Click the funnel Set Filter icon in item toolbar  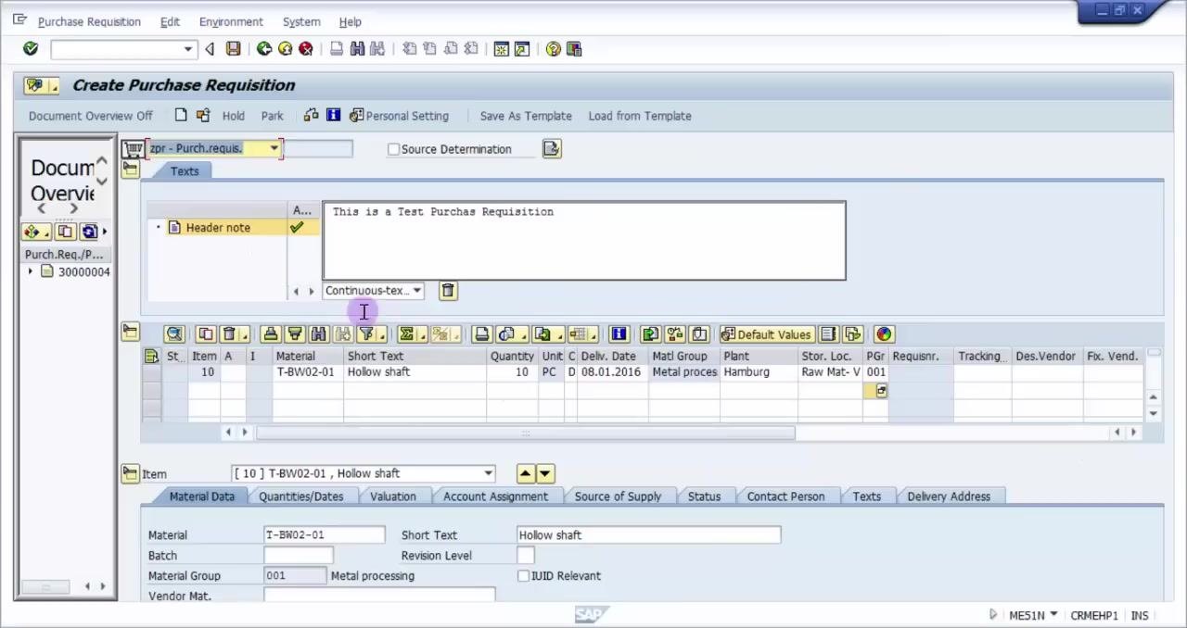[x=367, y=334]
